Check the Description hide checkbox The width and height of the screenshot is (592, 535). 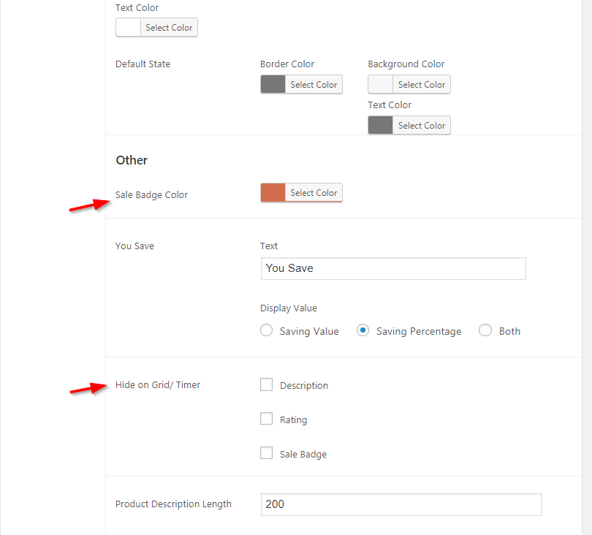(266, 384)
